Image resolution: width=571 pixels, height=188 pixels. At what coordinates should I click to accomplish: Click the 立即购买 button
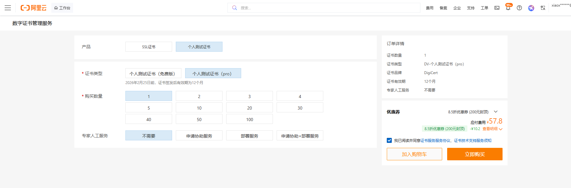(x=475, y=154)
